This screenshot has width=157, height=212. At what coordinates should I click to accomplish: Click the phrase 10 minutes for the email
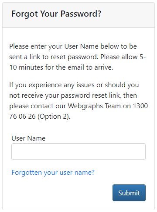pyautogui.click(x=47, y=67)
